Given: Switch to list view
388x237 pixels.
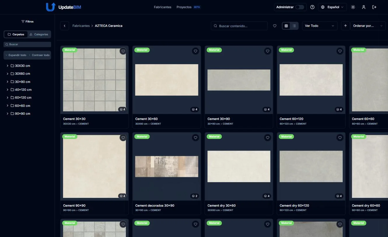Looking at the screenshot, I should 294,26.
